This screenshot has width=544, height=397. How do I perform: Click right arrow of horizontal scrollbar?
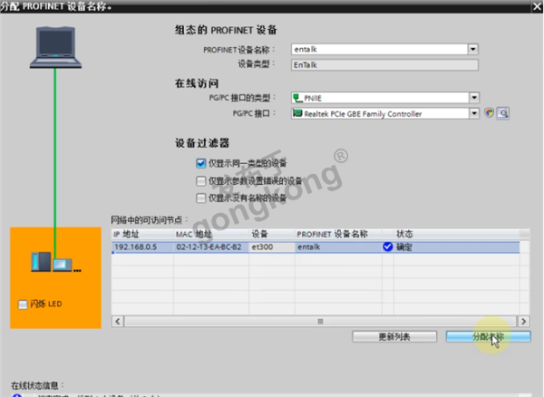point(523,322)
